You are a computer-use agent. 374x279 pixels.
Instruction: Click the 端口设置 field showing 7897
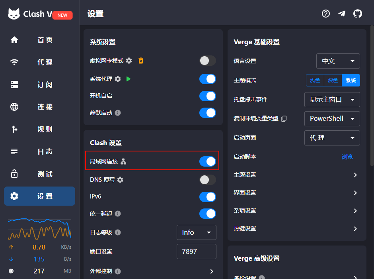(196, 251)
